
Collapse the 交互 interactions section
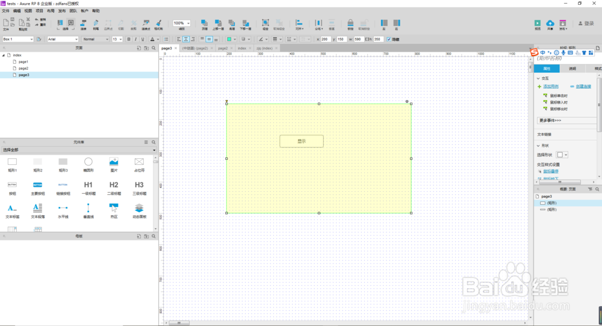pyautogui.click(x=538, y=78)
